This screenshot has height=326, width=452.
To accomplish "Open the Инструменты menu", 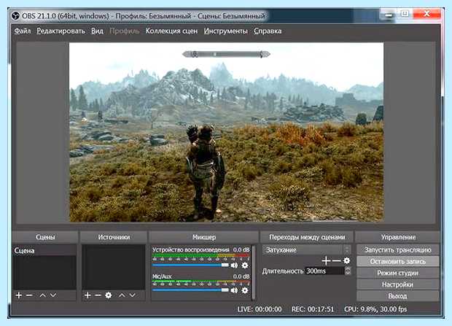I will pyautogui.click(x=226, y=31).
